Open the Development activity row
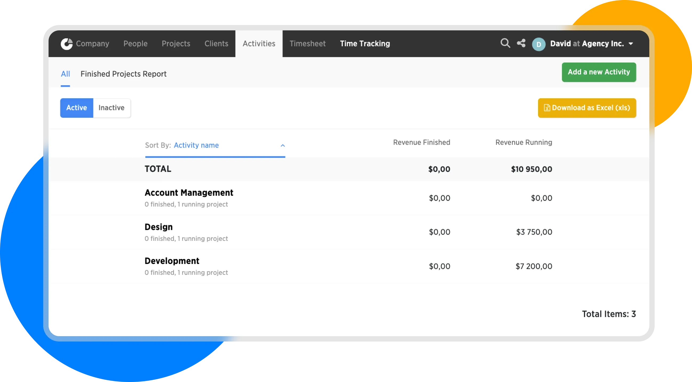Viewport: 692px width, 382px height. tap(172, 261)
